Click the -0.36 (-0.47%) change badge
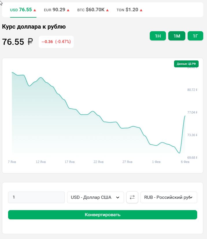The image size is (207, 239). coord(56,42)
